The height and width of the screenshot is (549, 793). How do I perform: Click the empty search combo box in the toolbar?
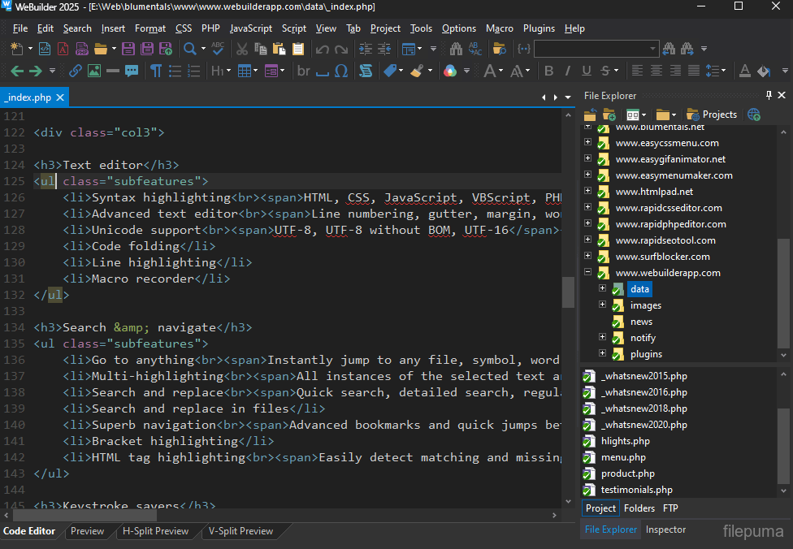point(584,49)
